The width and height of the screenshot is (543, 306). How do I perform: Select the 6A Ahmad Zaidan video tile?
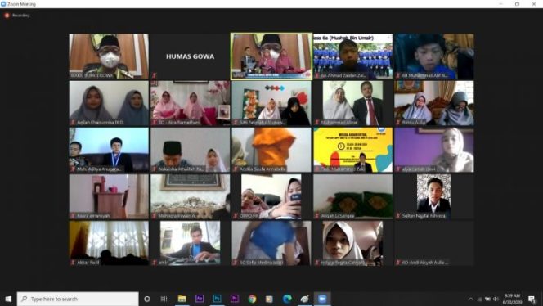(x=353, y=56)
